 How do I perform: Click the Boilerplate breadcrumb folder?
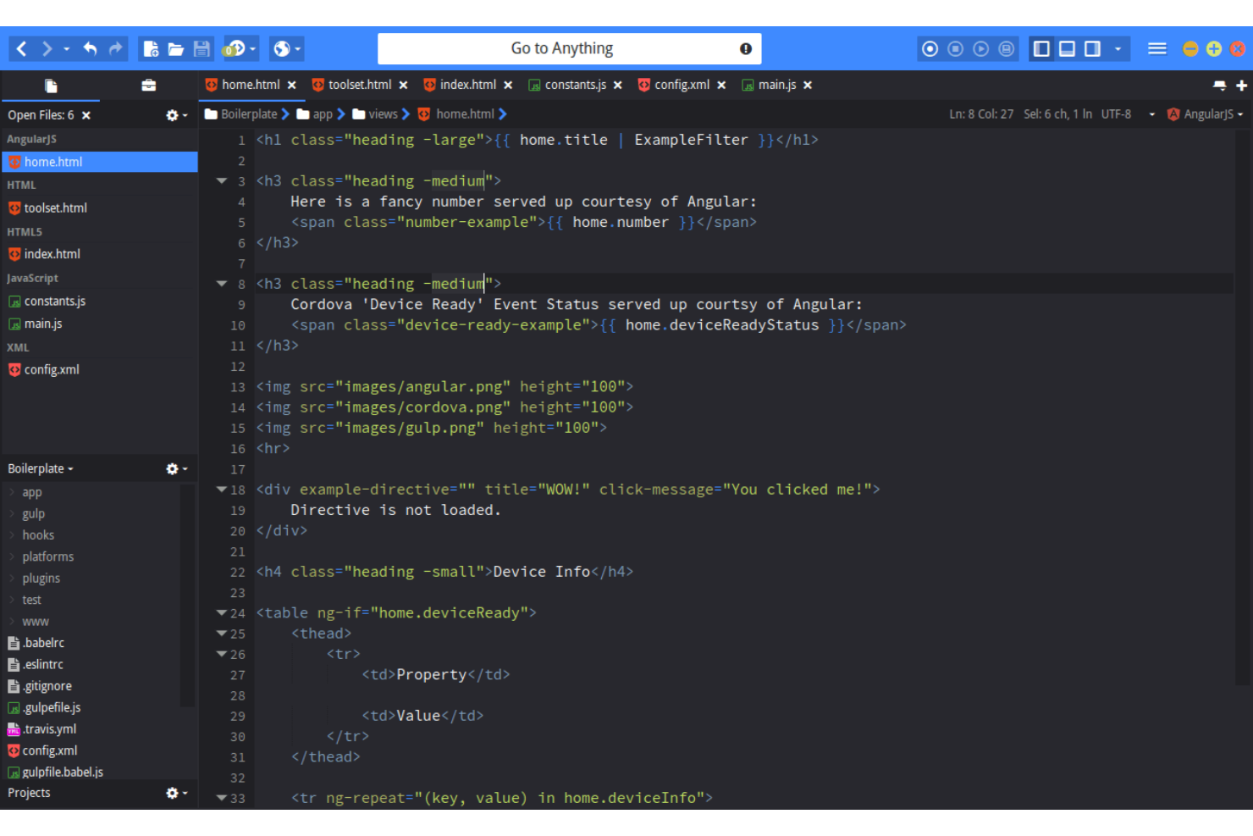[241, 114]
